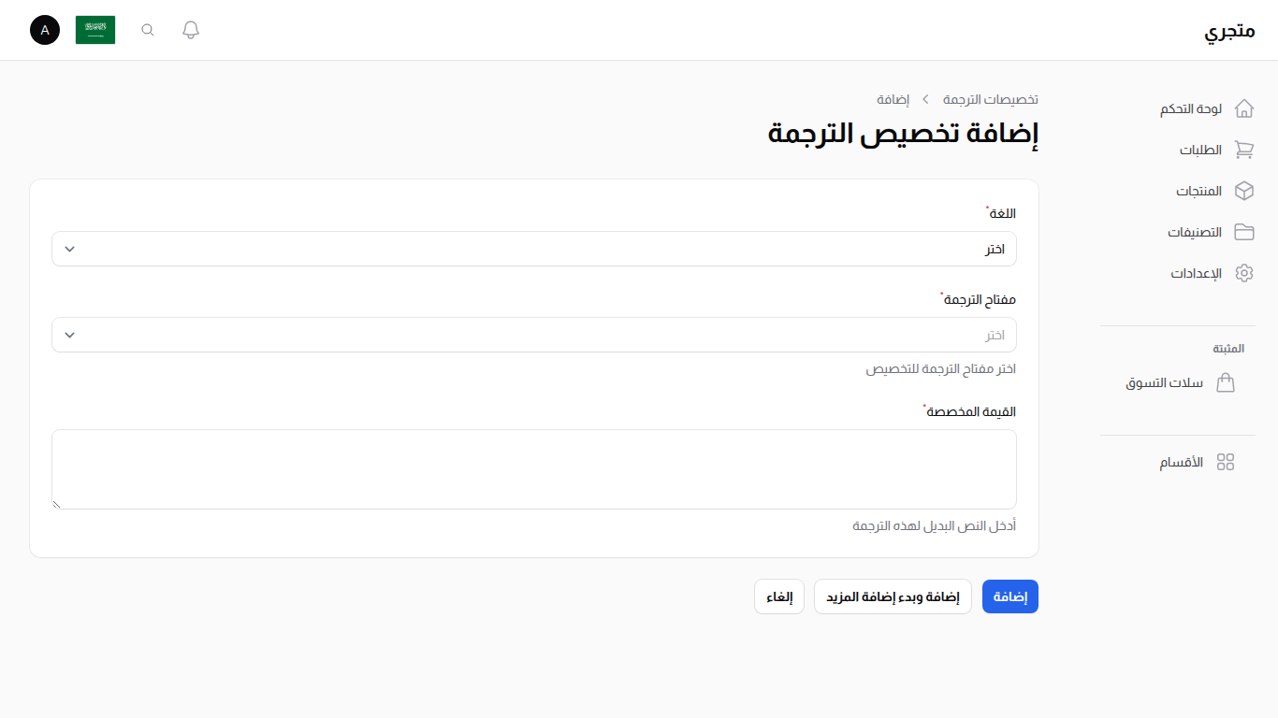Image resolution: width=1278 pixels, height=718 pixels.
Task: Open سلات التسوق via the bag icon
Action: (1227, 382)
